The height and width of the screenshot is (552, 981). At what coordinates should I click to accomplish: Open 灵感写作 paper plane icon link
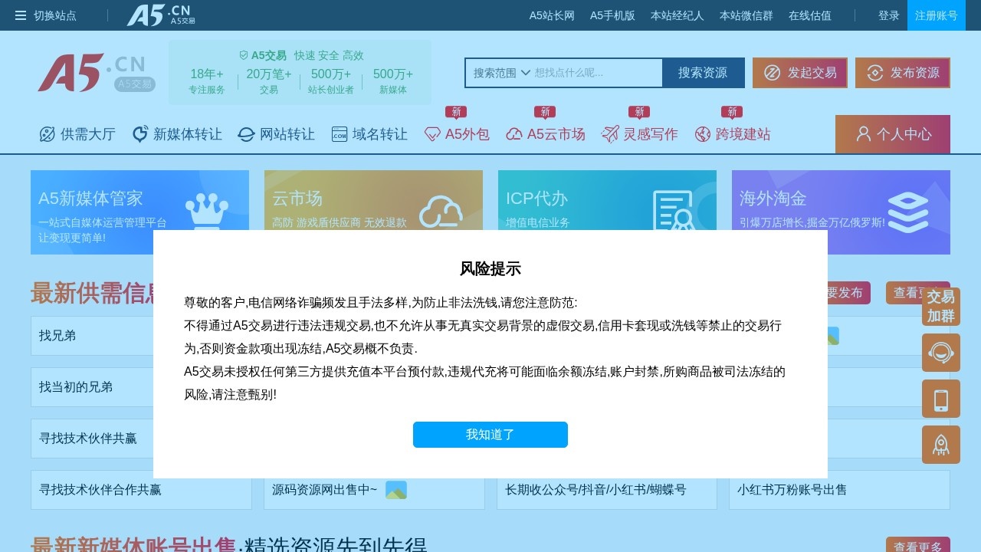coord(610,134)
